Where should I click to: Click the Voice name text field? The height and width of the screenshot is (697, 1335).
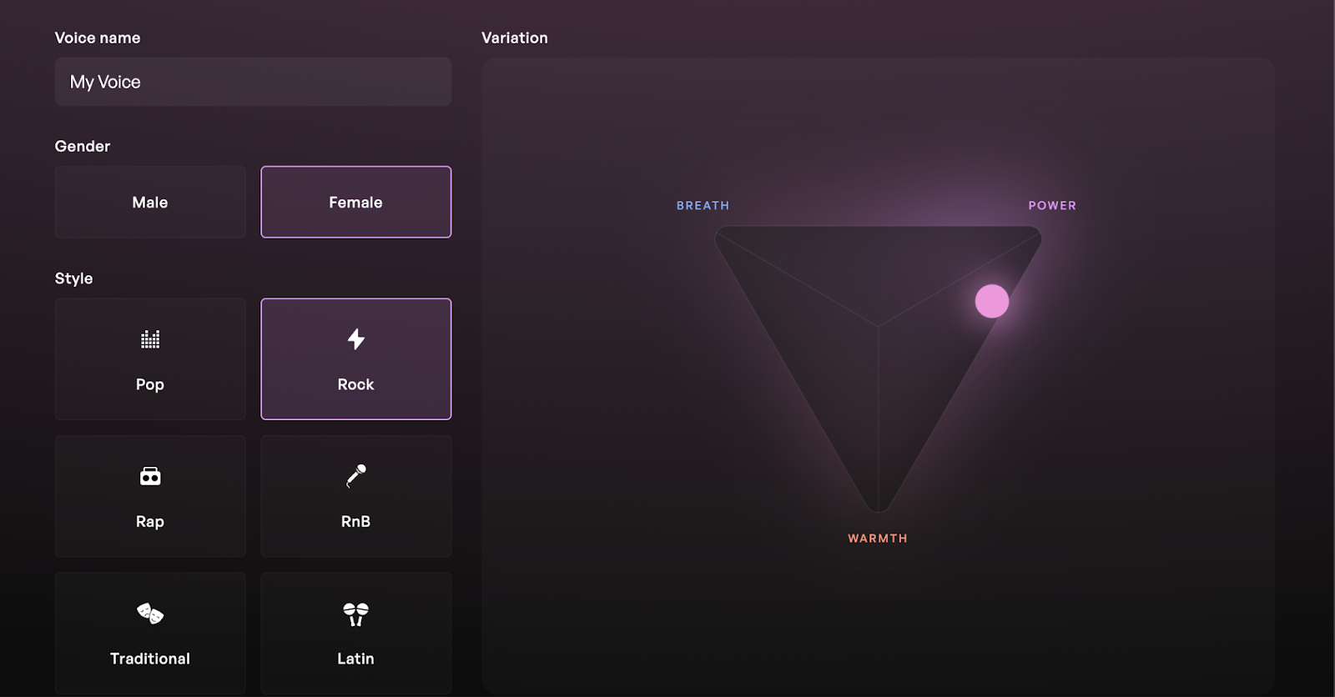(253, 82)
